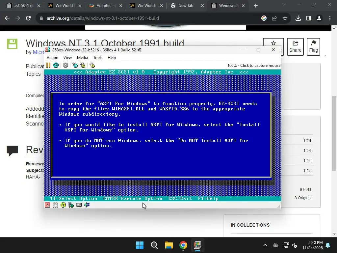Screen dimensions: 337x253
Task: Close the Adaptec browser tab
Action: tap(120, 6)
